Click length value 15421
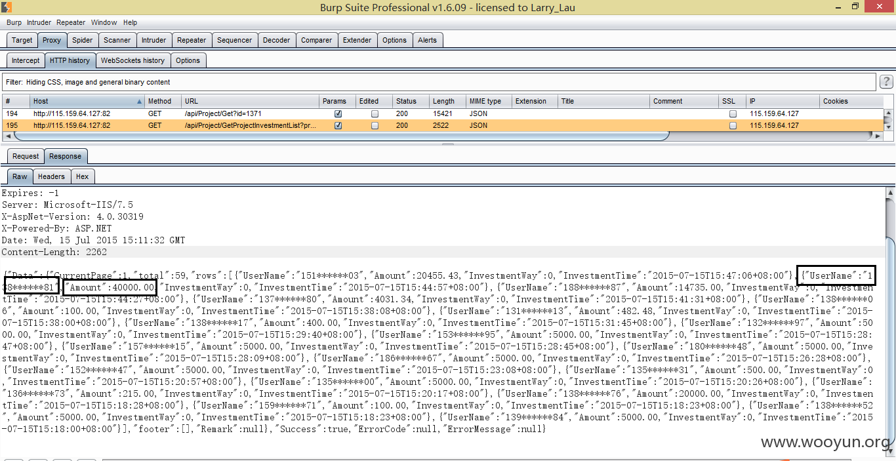 (443, 113)
